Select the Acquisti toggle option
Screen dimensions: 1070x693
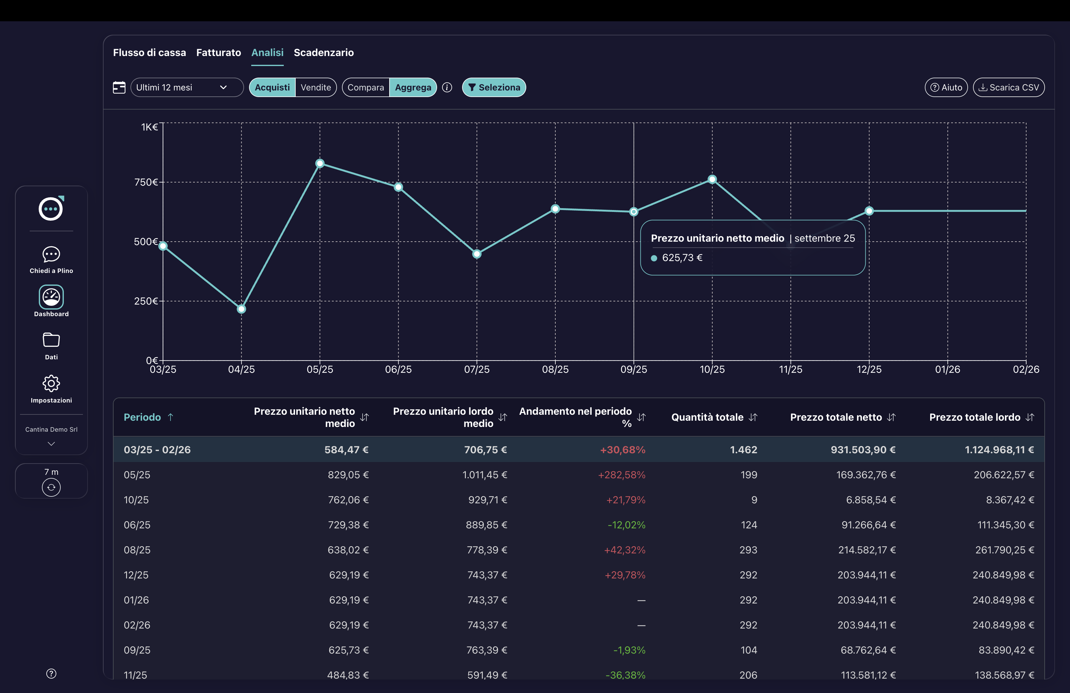pos(272,87)
